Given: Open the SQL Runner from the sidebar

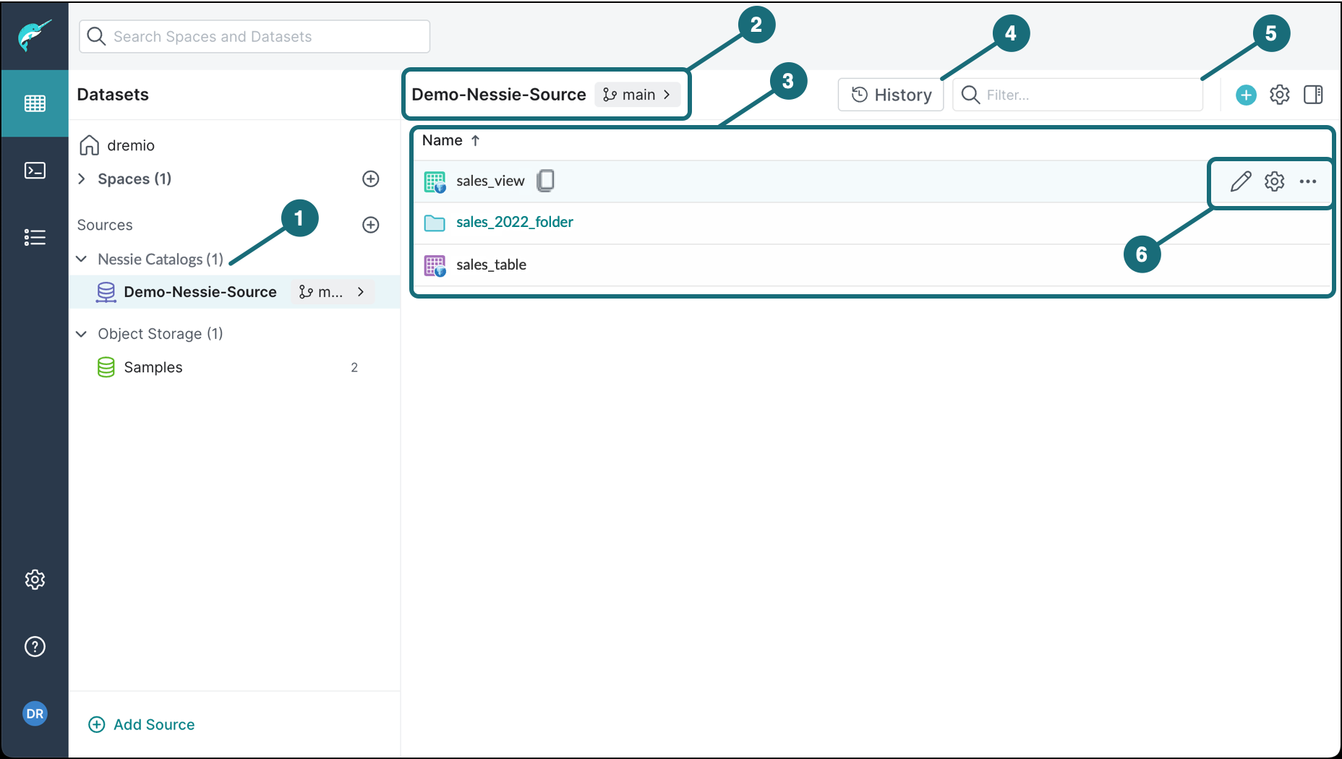Looking at the screenshot, I should (x=35, y=171).
